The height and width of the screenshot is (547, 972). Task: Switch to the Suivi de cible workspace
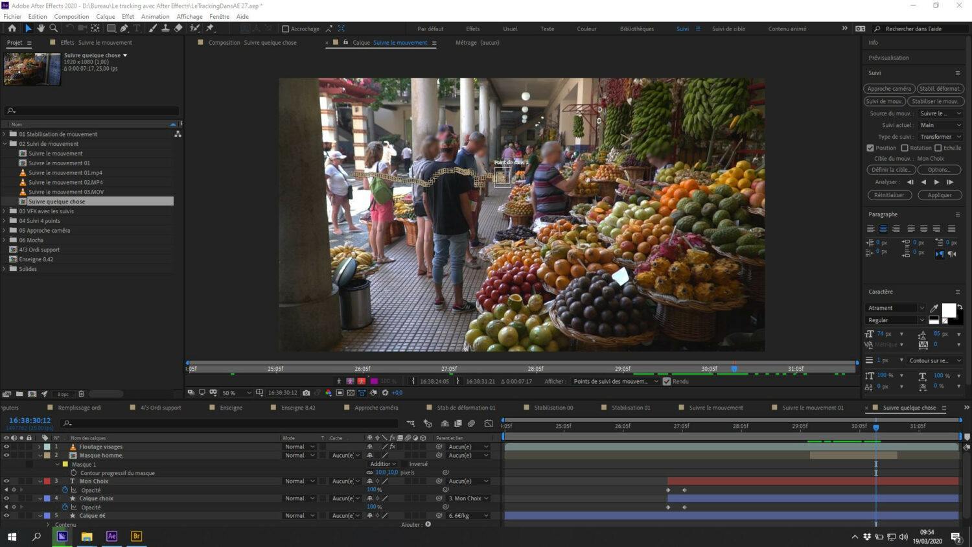[x=728, y=29]
